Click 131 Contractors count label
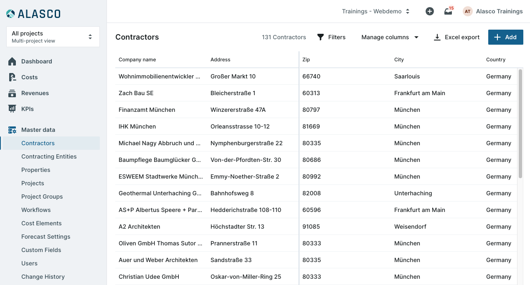The height and width of the screenshot is (285, 530). tap(284, 37)
